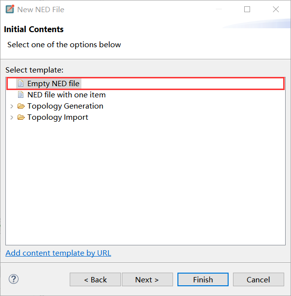Close the New NED File dialog

pyautogui.click(x=276, y=9)
